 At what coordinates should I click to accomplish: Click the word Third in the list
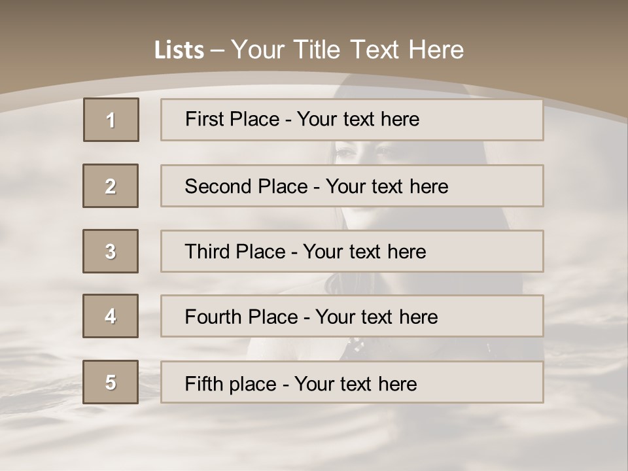coord(207,251)
